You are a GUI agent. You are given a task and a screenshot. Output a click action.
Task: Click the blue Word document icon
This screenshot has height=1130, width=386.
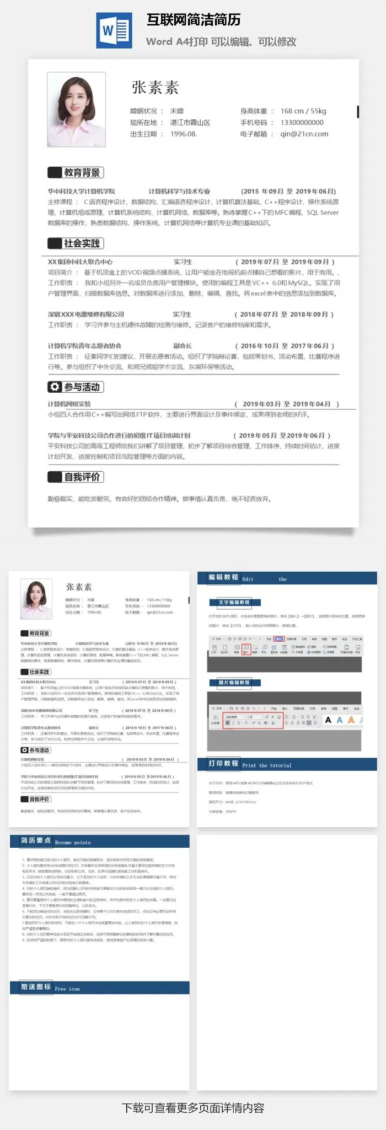[114, 30]
